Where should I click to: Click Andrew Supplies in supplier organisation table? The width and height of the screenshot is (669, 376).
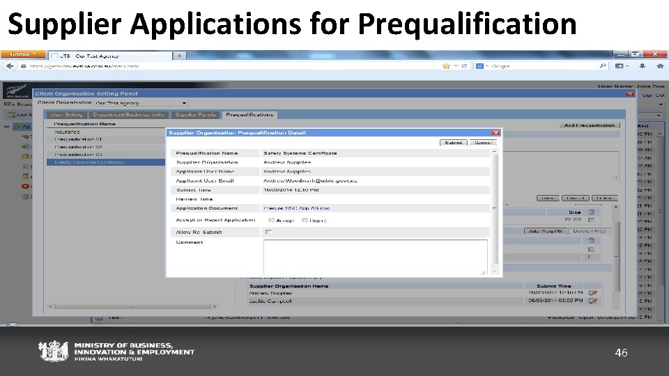tap(270, 293)
